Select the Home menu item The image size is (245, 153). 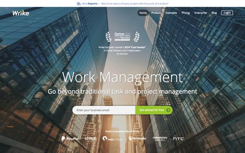143,13
